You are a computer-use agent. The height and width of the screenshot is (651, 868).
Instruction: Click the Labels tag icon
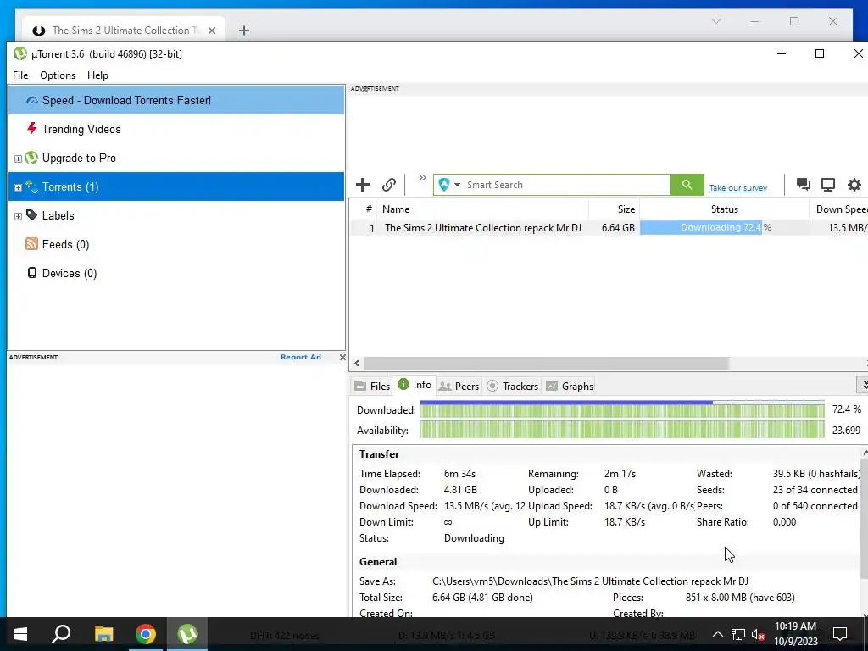point(31,215)
